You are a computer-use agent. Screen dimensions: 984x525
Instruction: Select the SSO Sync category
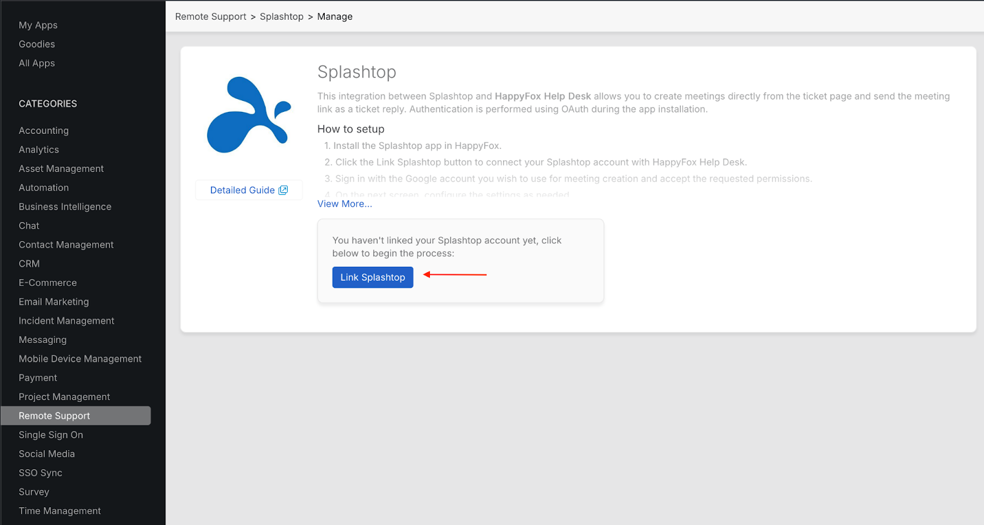coord(41,473)
